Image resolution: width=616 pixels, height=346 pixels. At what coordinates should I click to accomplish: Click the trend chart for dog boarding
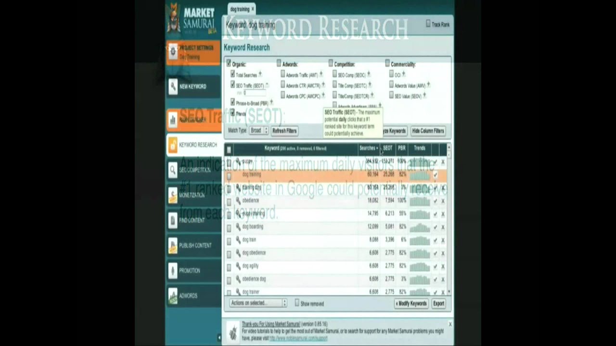coord(420,227)
